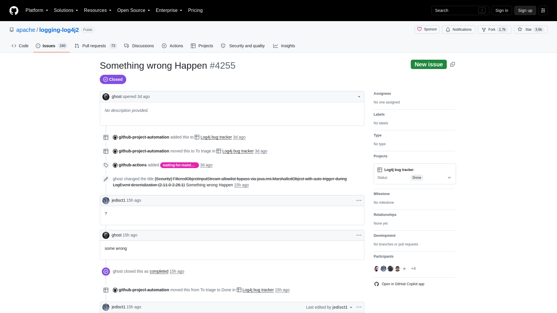Screen dimensions: 557x313
Task: Click the waiting-for-maint... pink label
Action: [x=179, y=165]
